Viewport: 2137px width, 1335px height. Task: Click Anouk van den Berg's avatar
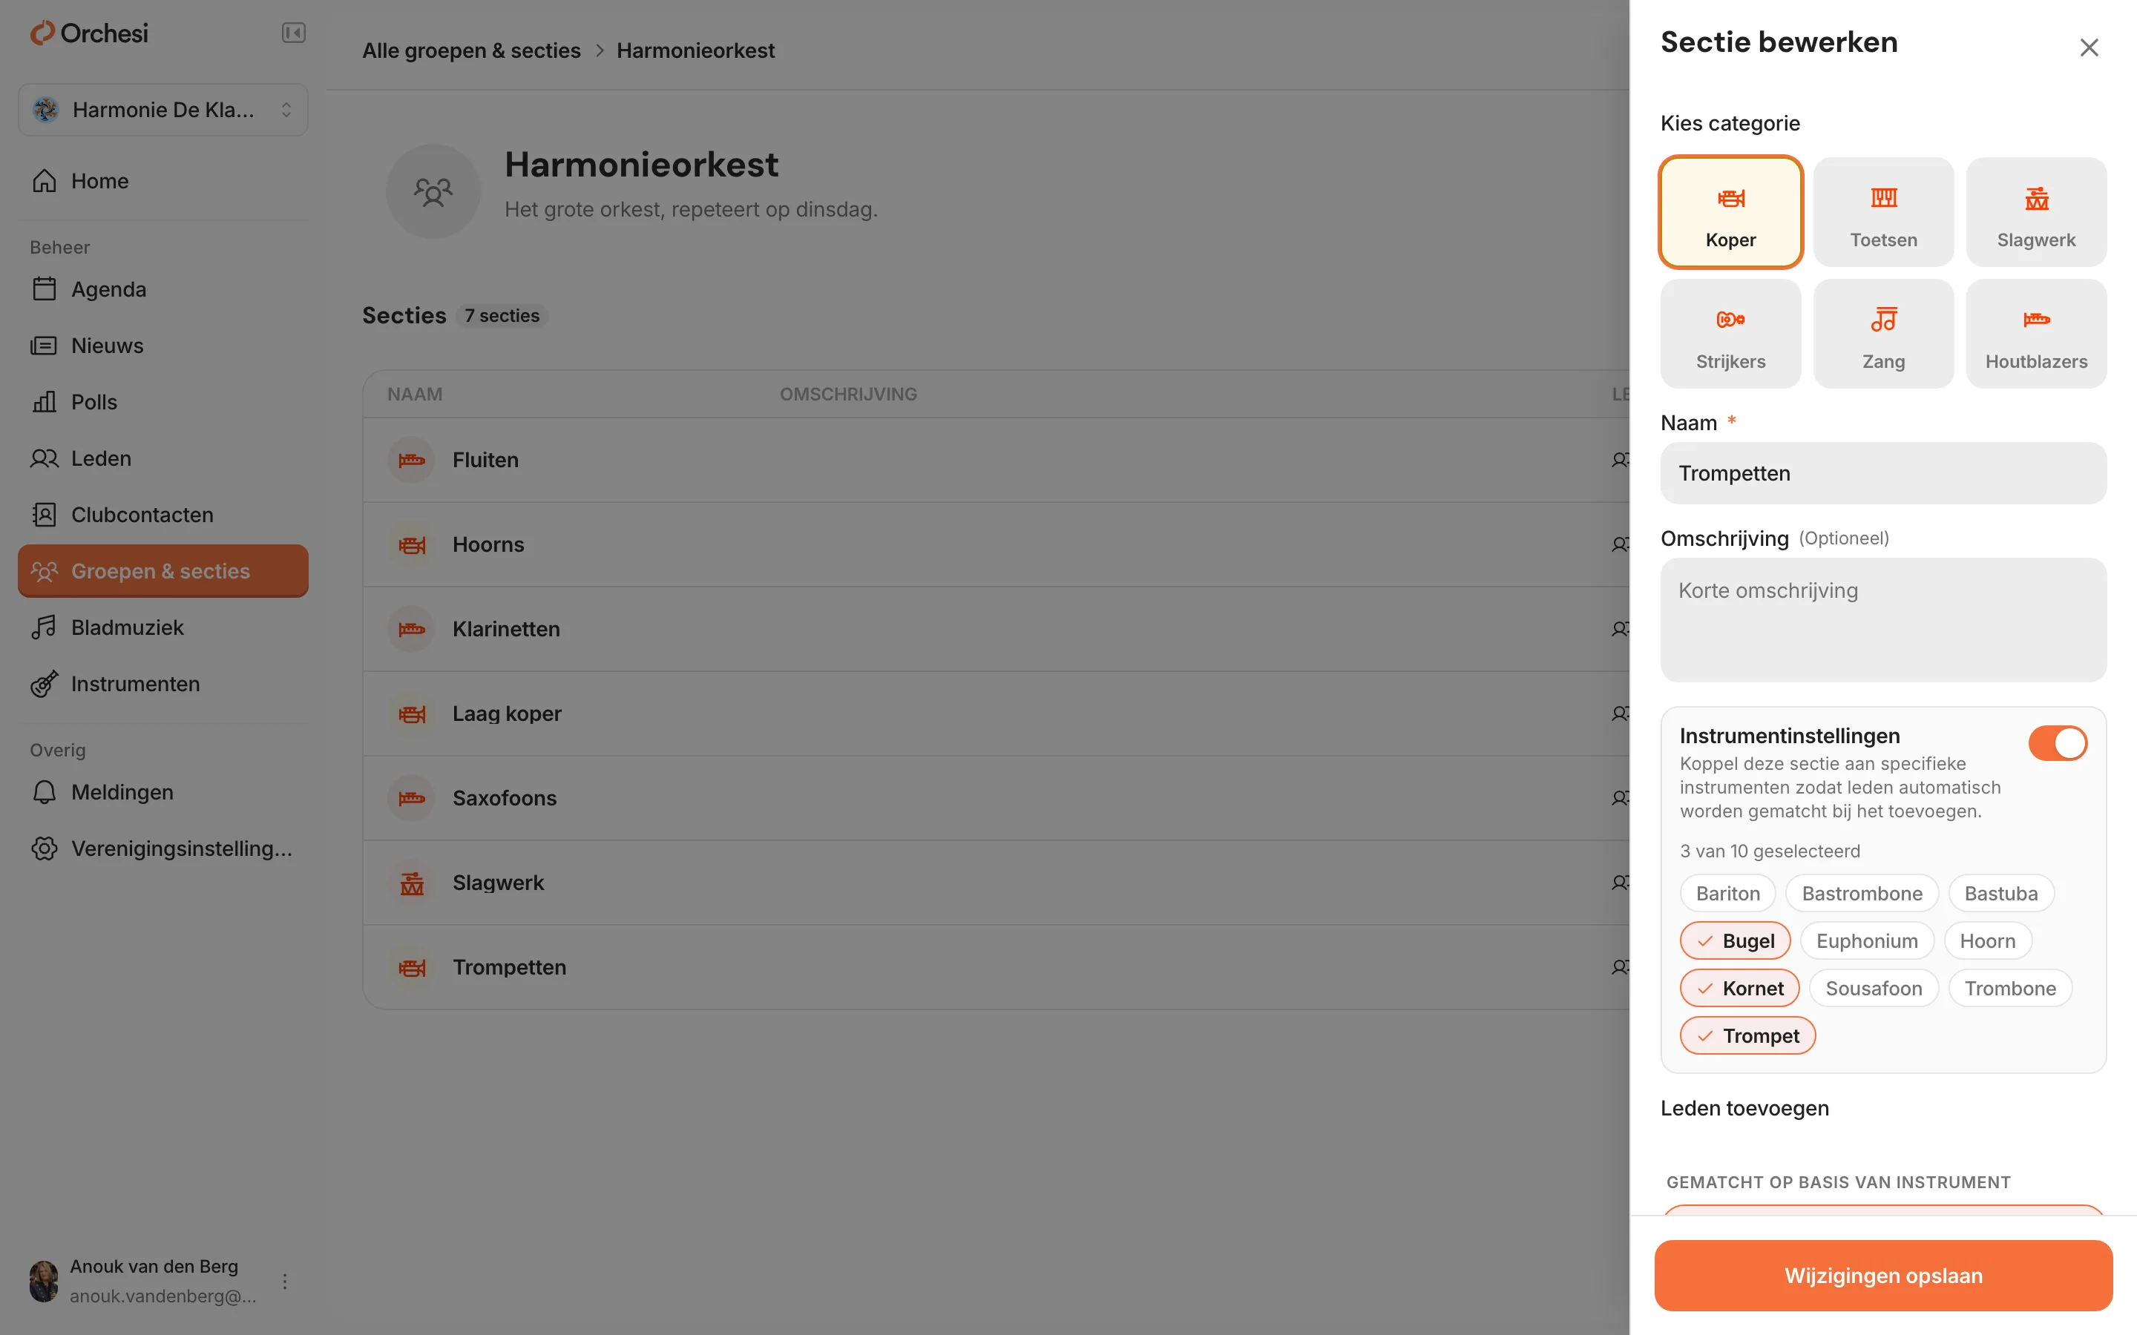click(x=43, y=1281)
